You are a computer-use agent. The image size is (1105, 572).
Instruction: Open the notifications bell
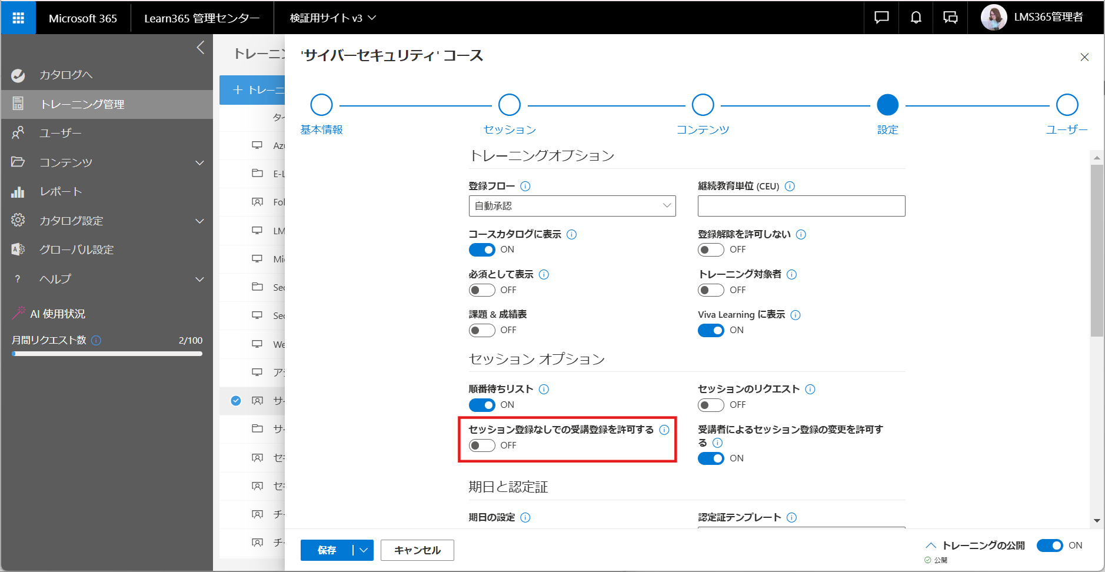click(916, 18)
